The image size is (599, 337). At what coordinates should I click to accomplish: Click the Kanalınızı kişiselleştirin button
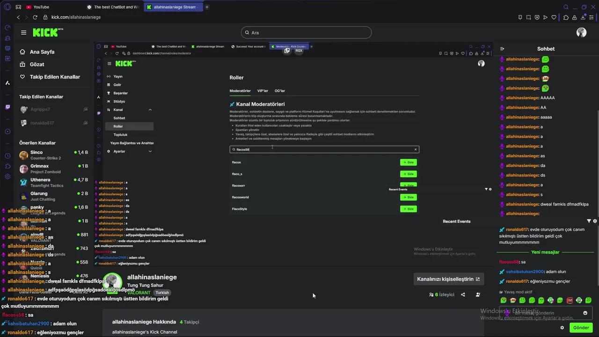(448, 279)
